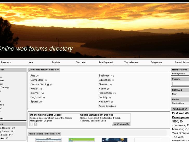This screenshot has width=189, height=142.
Task: Open Fast Website Development ad headline
Action: pos(181,115)
